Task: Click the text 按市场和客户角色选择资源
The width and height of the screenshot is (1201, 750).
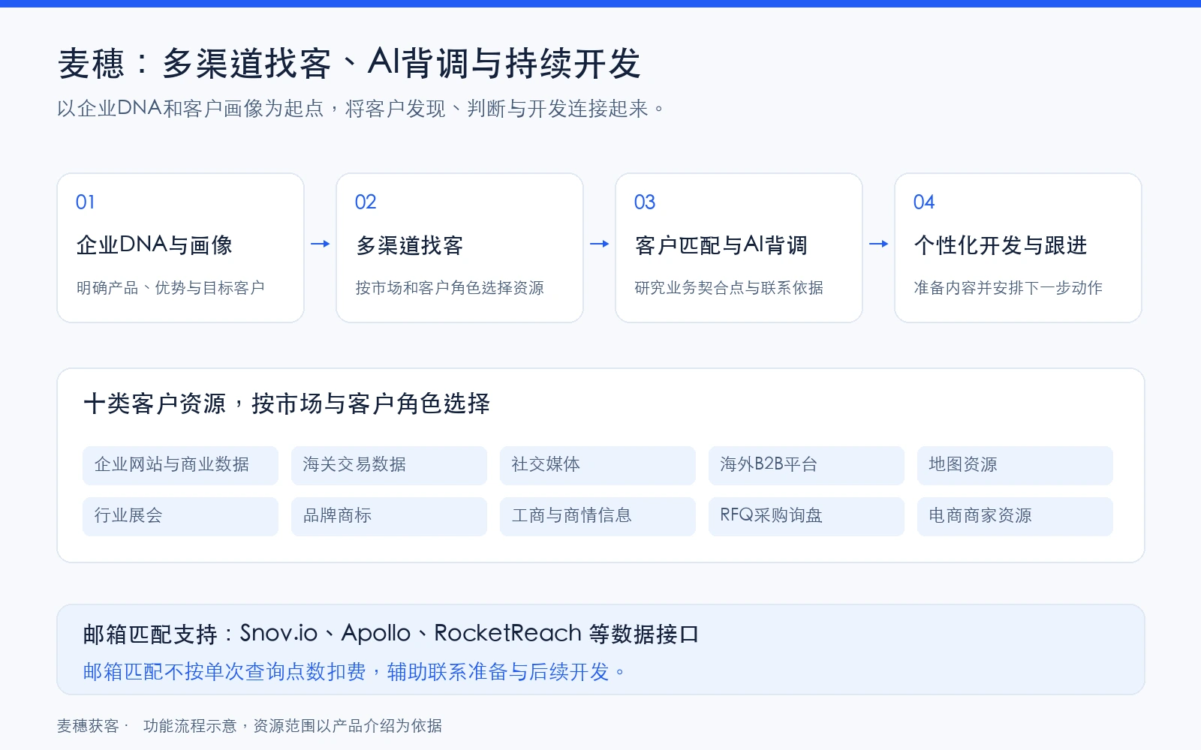Action: [x=450, y=288]
